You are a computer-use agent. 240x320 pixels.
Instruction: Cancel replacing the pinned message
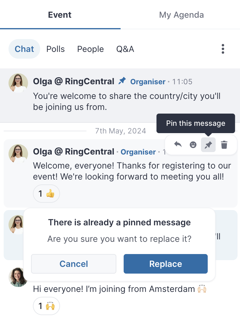(x=74, y=264)
